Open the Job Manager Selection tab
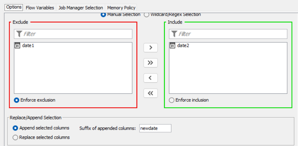Image resolution: width=298 pixels, height=146 pixels. (x=81, y=8)
